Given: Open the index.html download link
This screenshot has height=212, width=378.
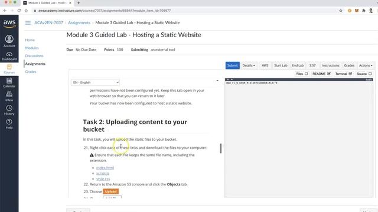Looking at the screenshot, I should click(105, 168).
